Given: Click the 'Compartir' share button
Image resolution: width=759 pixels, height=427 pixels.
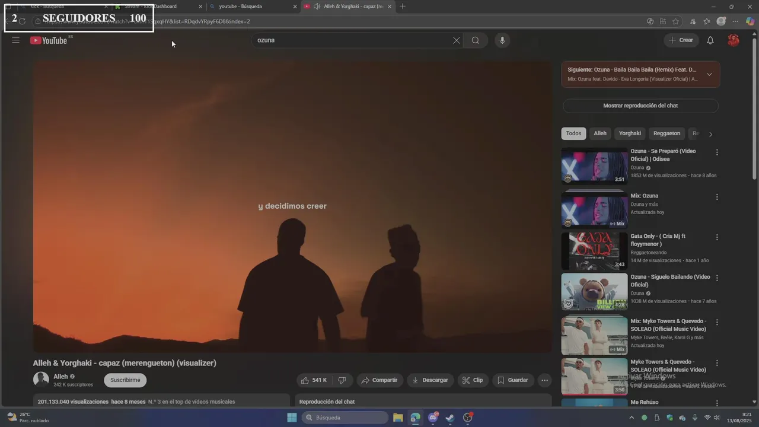Looking at the screenshot, I should (379, 380).
